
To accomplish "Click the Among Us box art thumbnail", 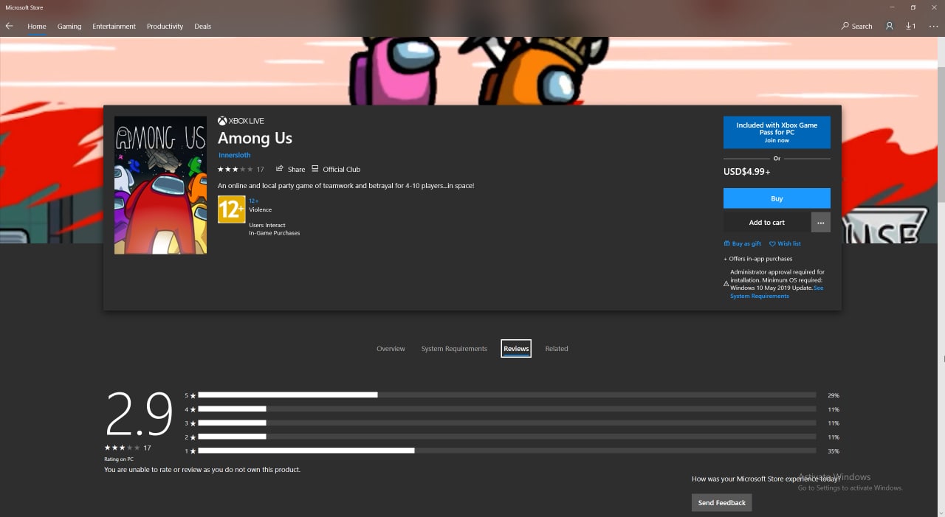I will [x=160, y=185].
